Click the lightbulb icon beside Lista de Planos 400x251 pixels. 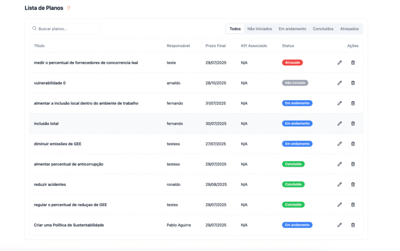(69, 8)
